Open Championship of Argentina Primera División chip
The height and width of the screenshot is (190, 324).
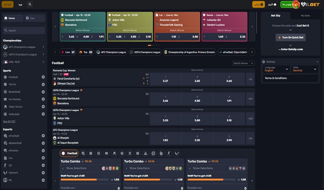tap(189, 52)
